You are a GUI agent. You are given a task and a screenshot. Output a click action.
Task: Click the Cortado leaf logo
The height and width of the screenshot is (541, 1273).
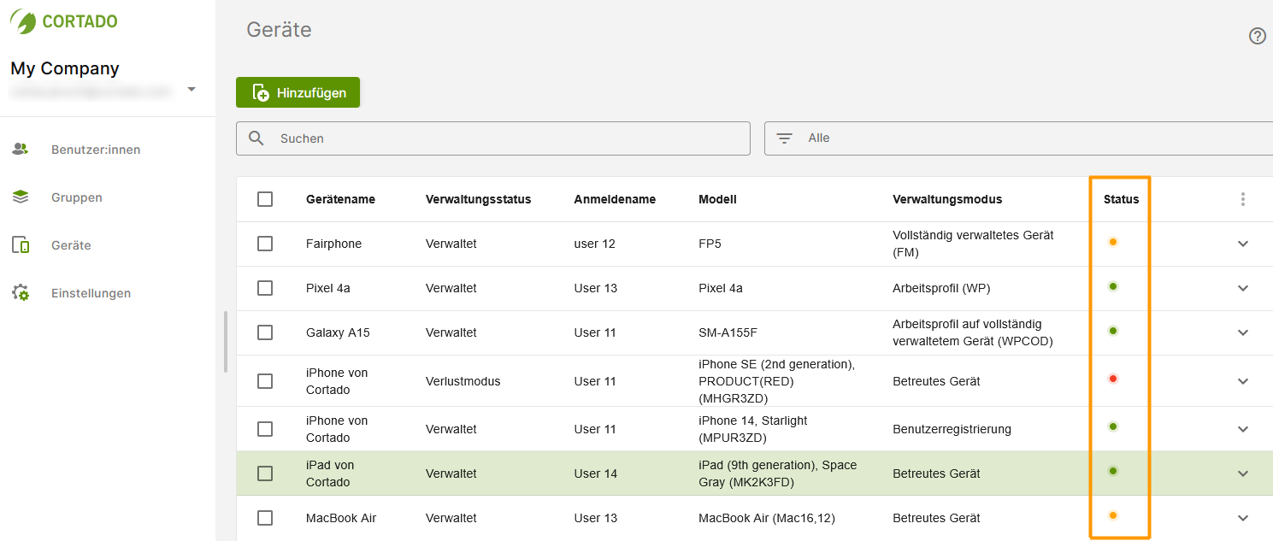(23, 21)
